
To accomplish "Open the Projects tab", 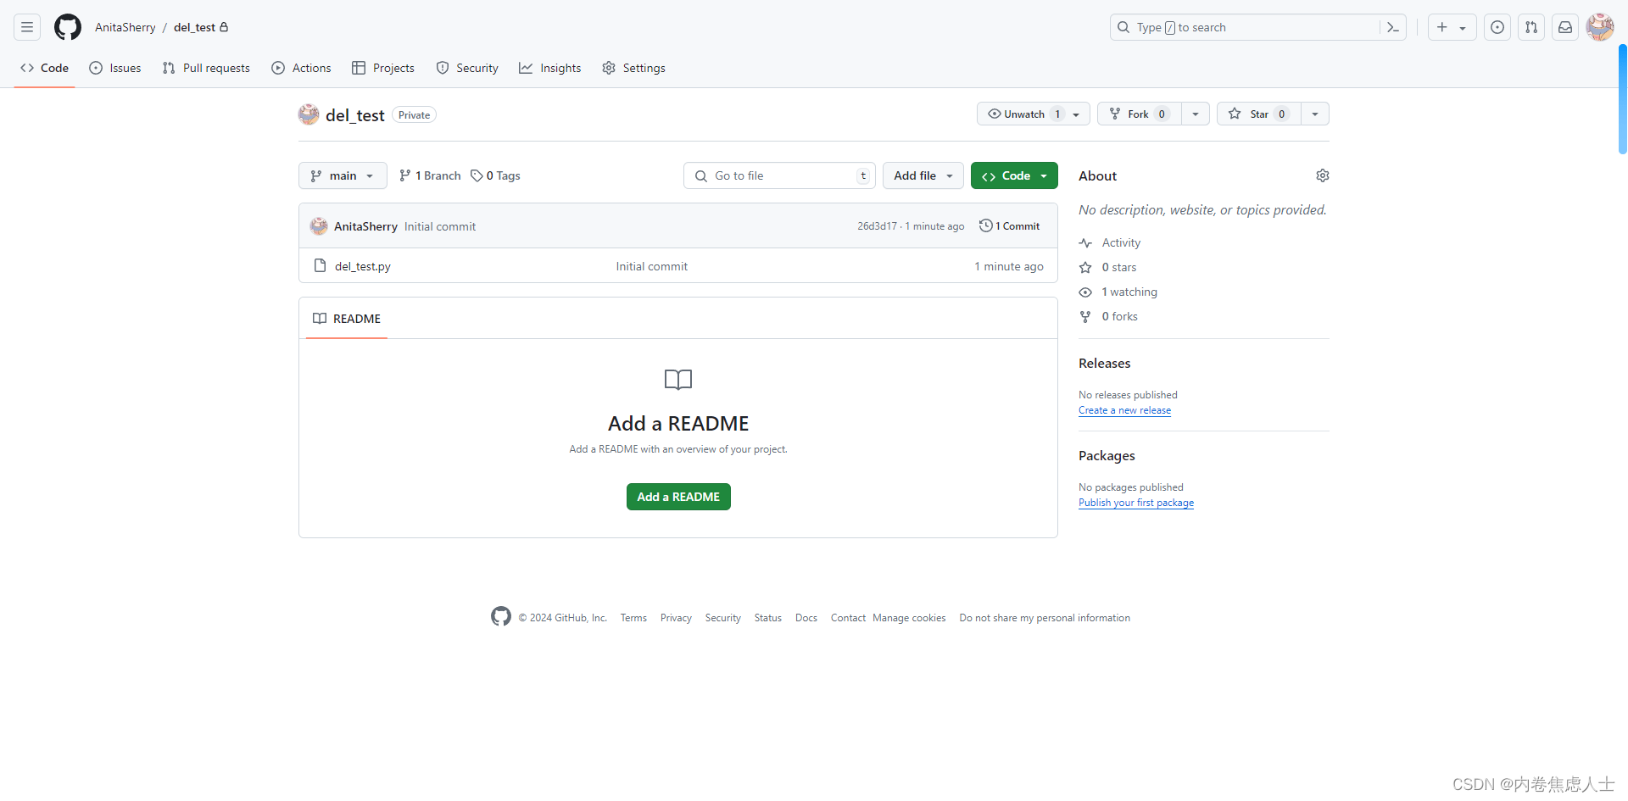I will pos(383,68).
